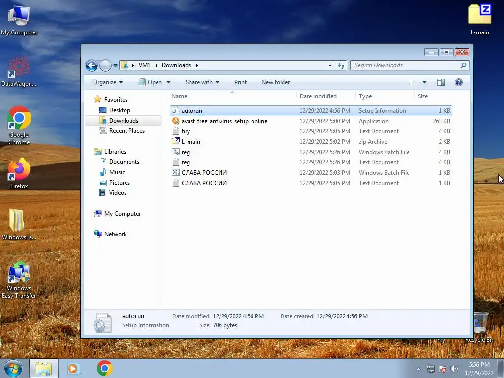504x378 pixels.
Task: Click the network tray icon
Action: (x=430, y=369)
